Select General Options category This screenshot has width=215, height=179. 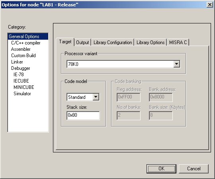pos(28,37)
